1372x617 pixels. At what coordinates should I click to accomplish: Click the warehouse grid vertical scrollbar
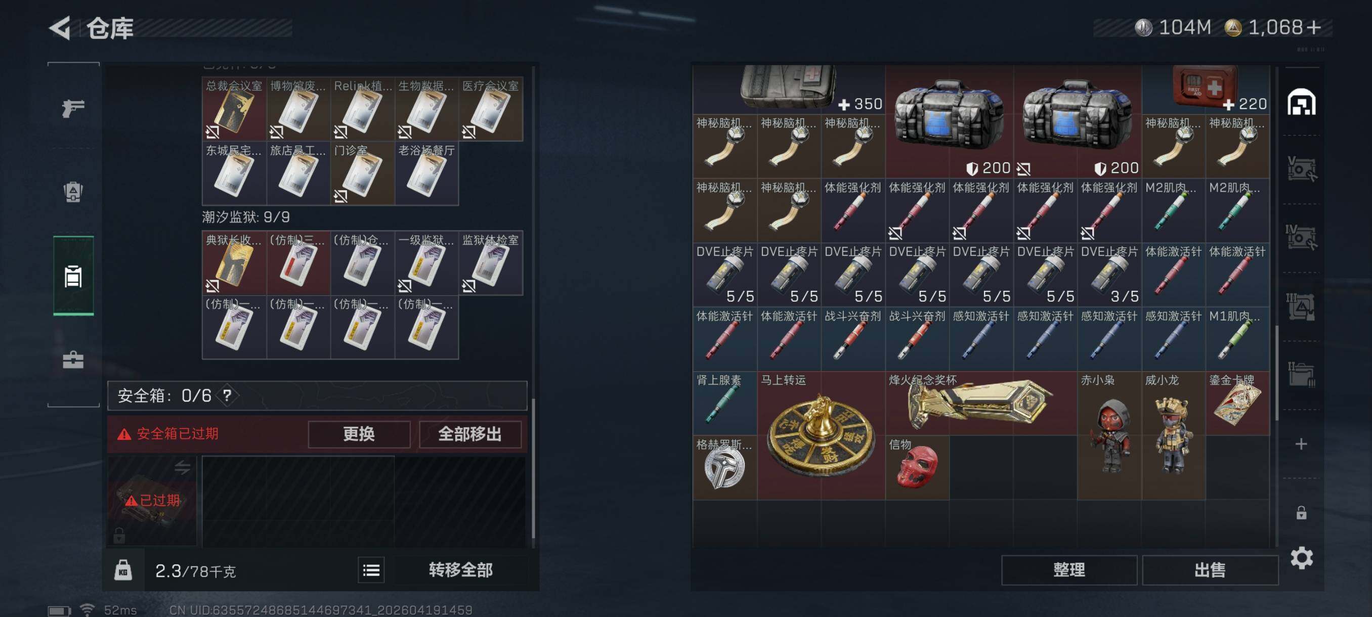[1276, 373]
